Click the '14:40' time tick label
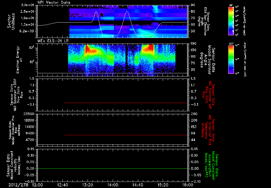This screenshot has width=271, height=188. (x=138, y=185)
